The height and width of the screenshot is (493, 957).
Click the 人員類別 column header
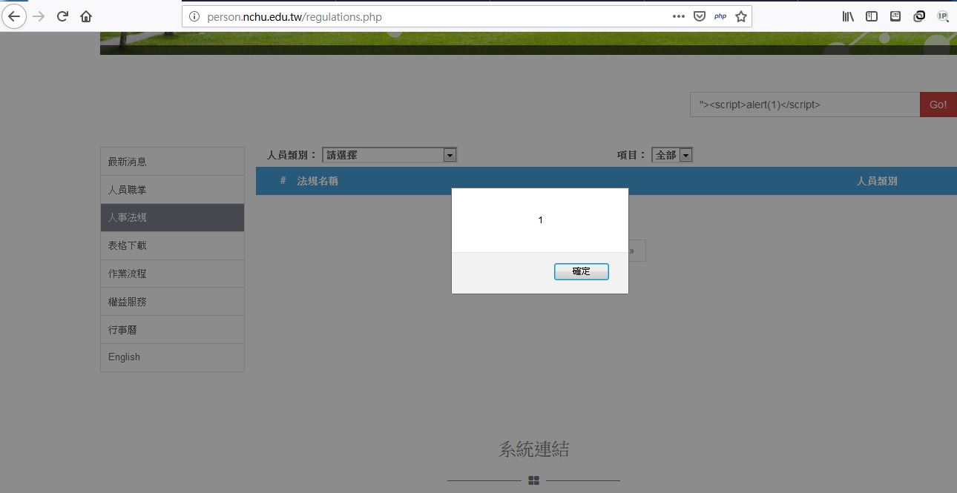[877, 181]
